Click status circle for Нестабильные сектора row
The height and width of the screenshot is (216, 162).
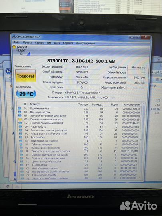pos(22,168)
